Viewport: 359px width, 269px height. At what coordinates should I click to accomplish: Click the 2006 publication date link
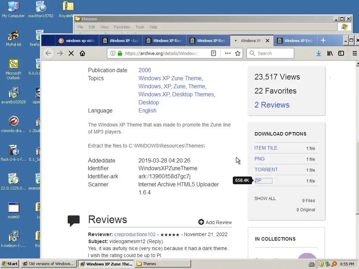145,70
